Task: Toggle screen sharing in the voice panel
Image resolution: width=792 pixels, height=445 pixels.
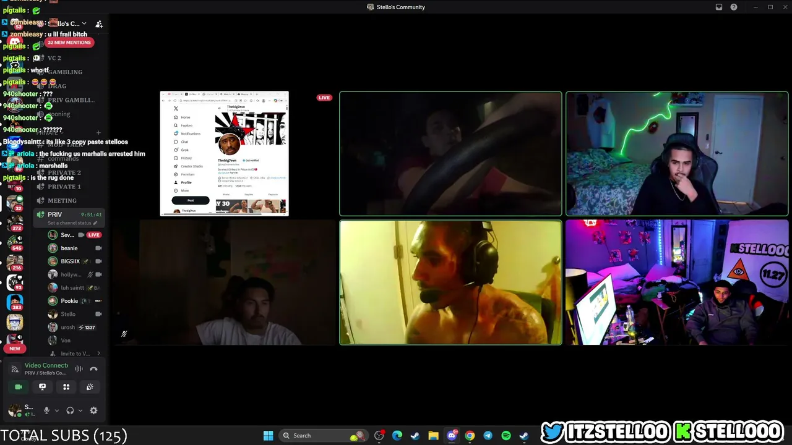Action: [42, 387]
